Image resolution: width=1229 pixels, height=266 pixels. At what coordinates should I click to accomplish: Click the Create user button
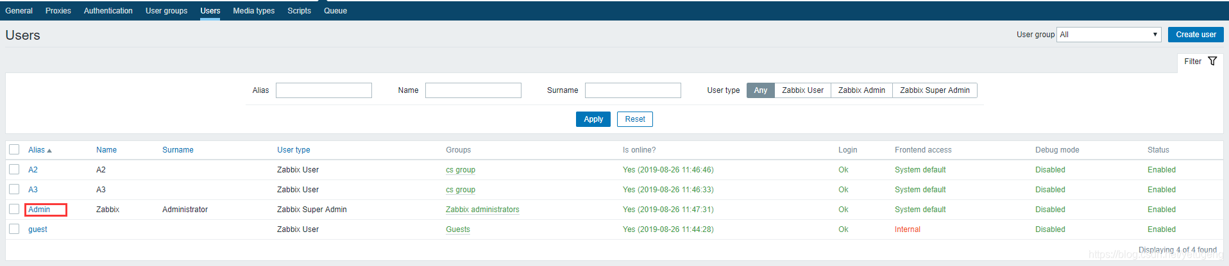(x=1196, y=35)
